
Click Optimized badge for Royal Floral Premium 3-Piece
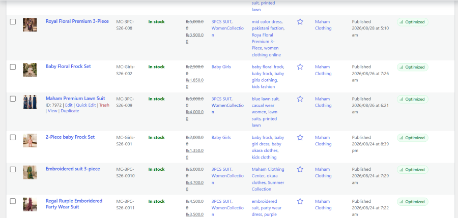tap(412, 22)
